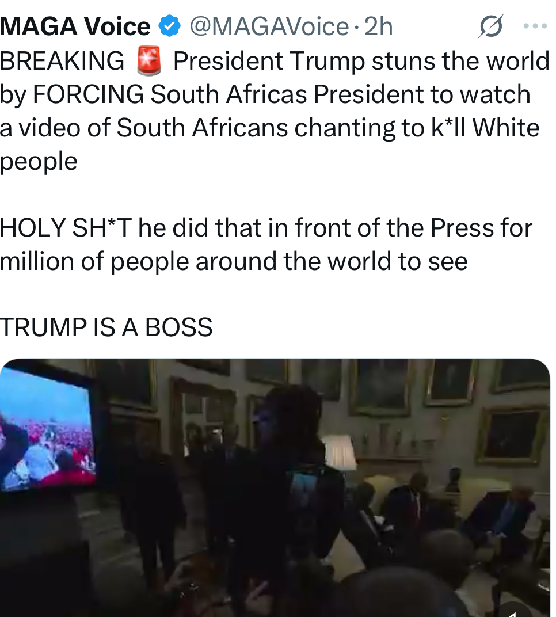
Task: Click 'President Trump stuns the world' text
Action: [361, 62]
